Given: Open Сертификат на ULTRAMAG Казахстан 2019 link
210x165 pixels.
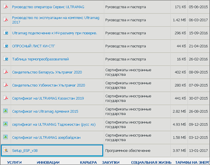Looking at the screenshot, I should pyautogui.click(x=48, y=99).
